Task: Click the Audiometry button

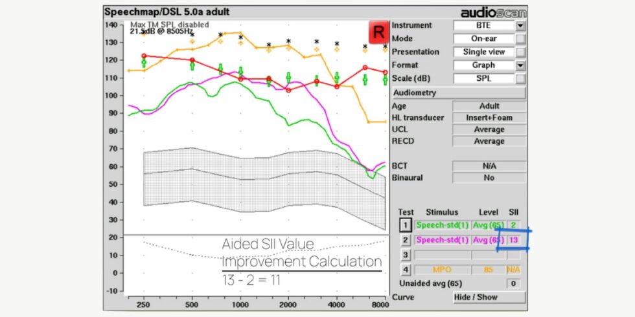Action: [x=458, y=93]
